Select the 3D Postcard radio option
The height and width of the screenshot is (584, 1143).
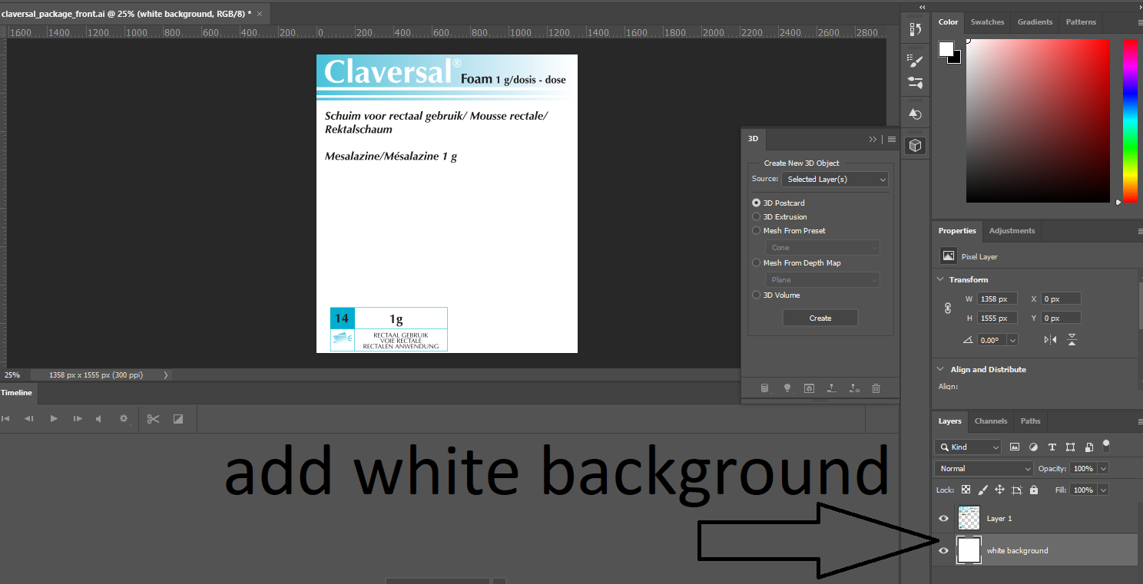coord(756,203)
